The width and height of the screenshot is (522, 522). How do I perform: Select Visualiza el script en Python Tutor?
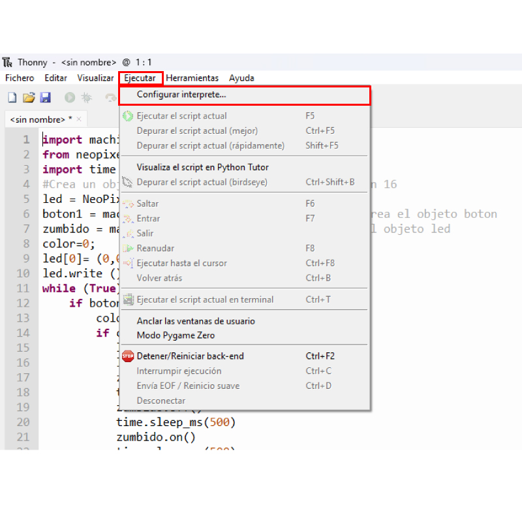[202, 167]
